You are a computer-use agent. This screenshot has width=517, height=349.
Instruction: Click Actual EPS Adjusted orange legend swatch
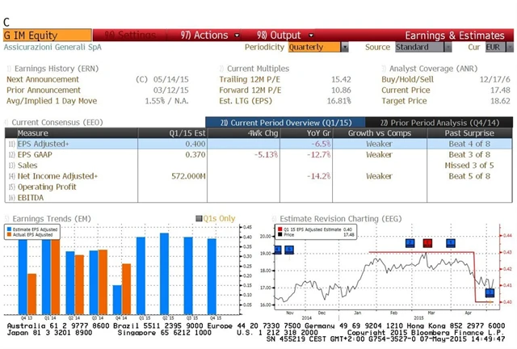[x=9, y=235]
